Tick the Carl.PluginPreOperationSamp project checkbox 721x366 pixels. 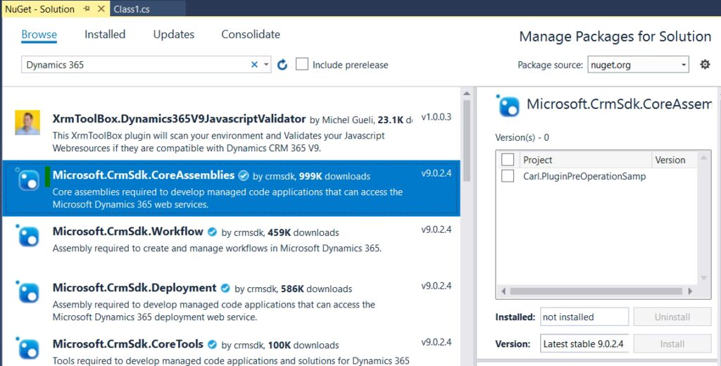[x=508, y=176]
